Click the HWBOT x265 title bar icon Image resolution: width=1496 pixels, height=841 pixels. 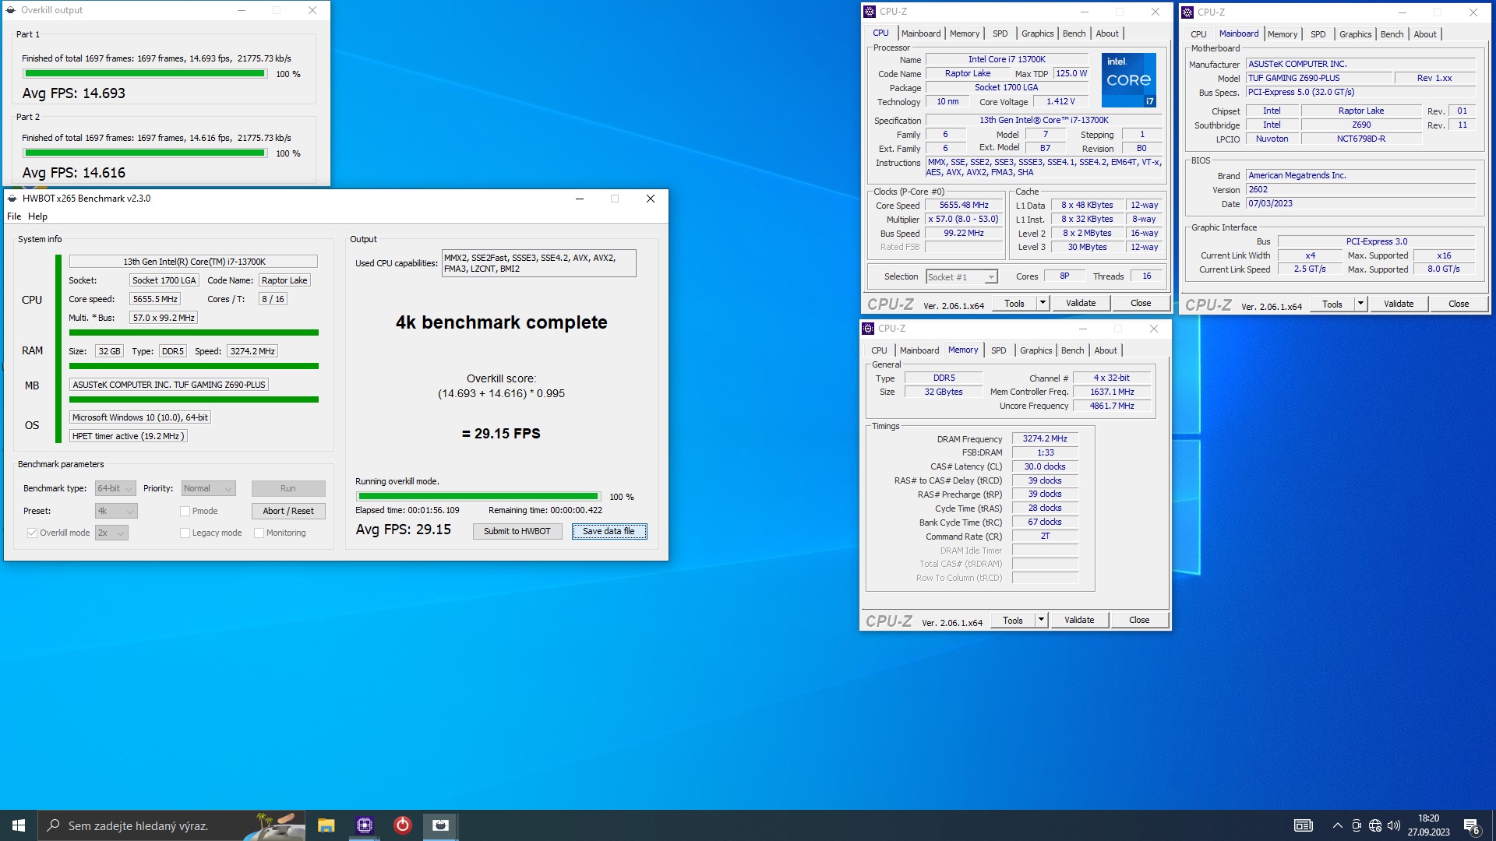(12, 199)
